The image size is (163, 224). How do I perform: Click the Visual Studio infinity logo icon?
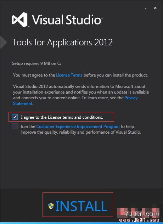tap(20, 20)
